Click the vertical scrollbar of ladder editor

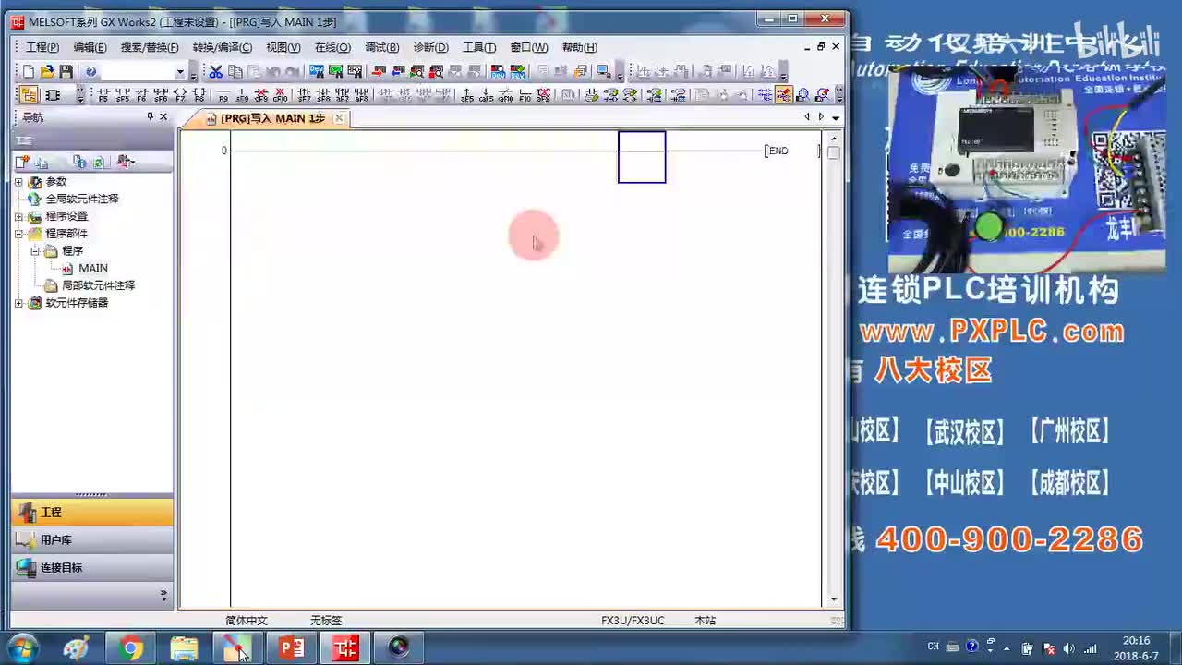click(x=833, y=369)
